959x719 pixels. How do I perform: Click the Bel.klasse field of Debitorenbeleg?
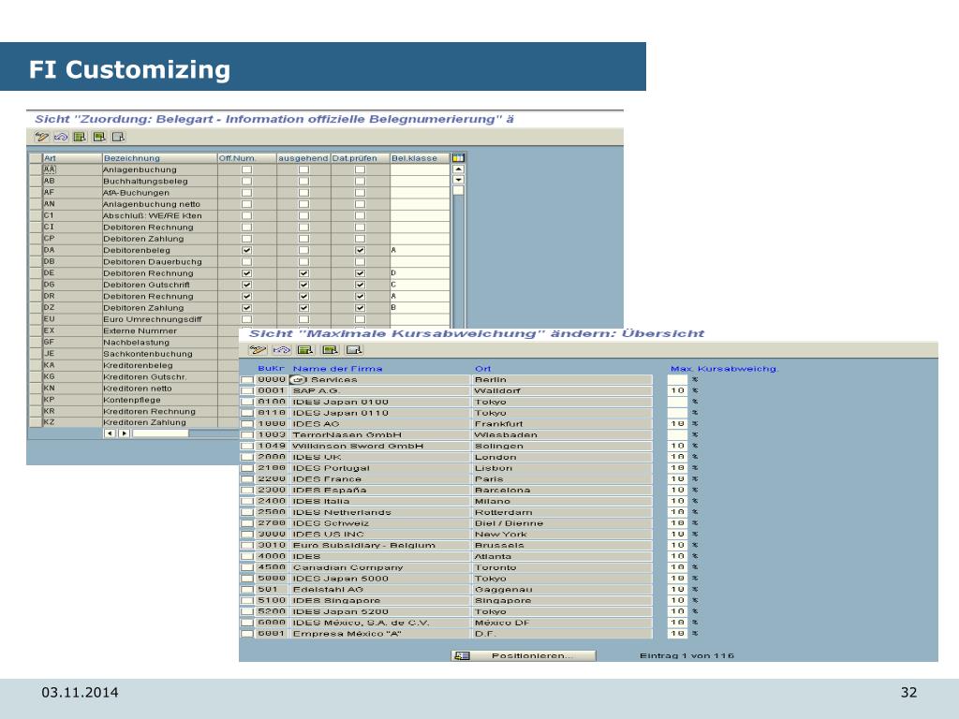(x=420, y=251)
